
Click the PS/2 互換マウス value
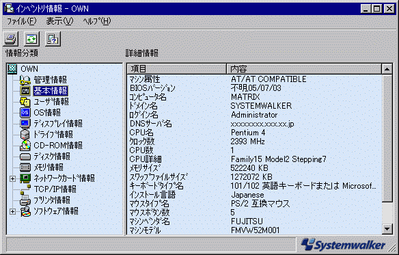[x=260, y=204]
